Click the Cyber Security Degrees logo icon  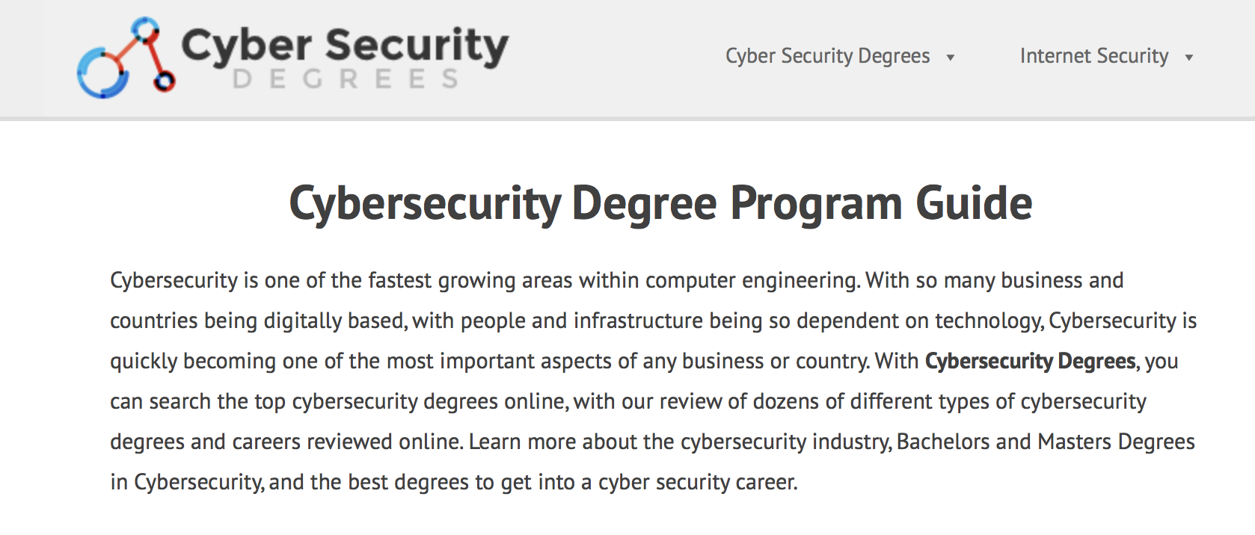point(126,58)
